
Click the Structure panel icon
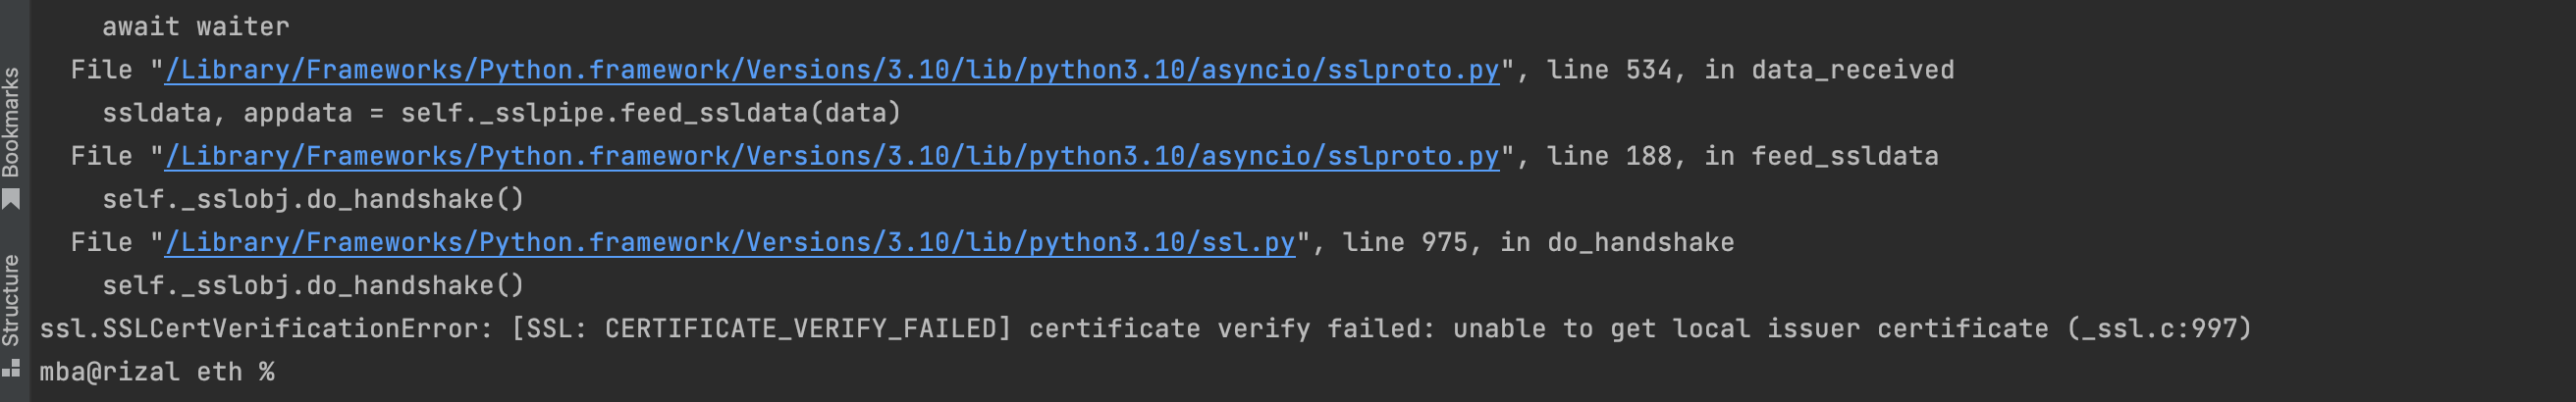coord(11,370)
